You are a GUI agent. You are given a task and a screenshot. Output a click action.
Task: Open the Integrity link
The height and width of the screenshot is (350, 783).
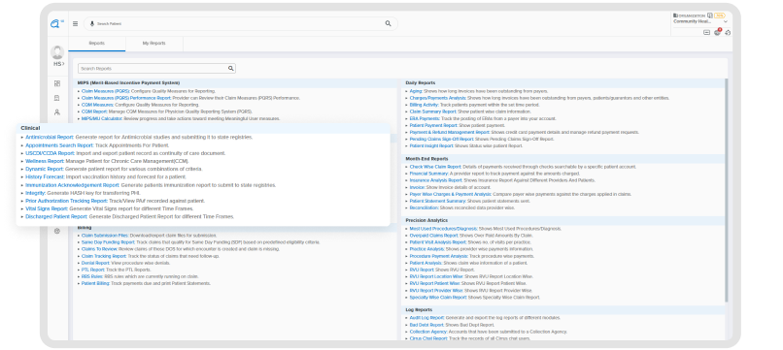click(35, 193)
